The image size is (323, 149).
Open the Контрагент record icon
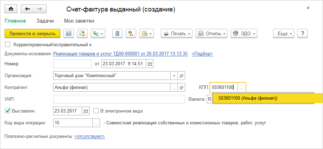[x=181, y=88]
